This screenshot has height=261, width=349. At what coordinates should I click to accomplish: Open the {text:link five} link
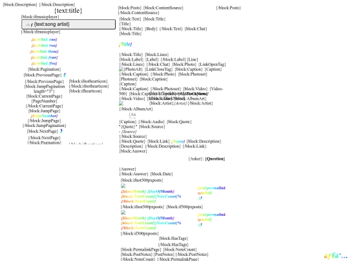pyautogui.click(x=45, y=63)
